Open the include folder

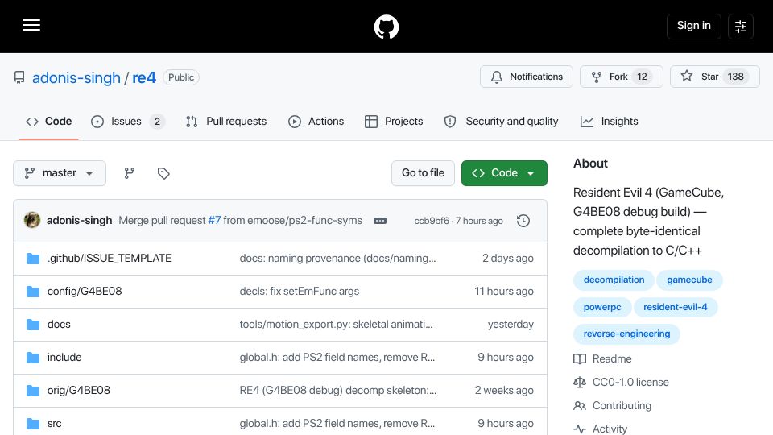point(64,357)
